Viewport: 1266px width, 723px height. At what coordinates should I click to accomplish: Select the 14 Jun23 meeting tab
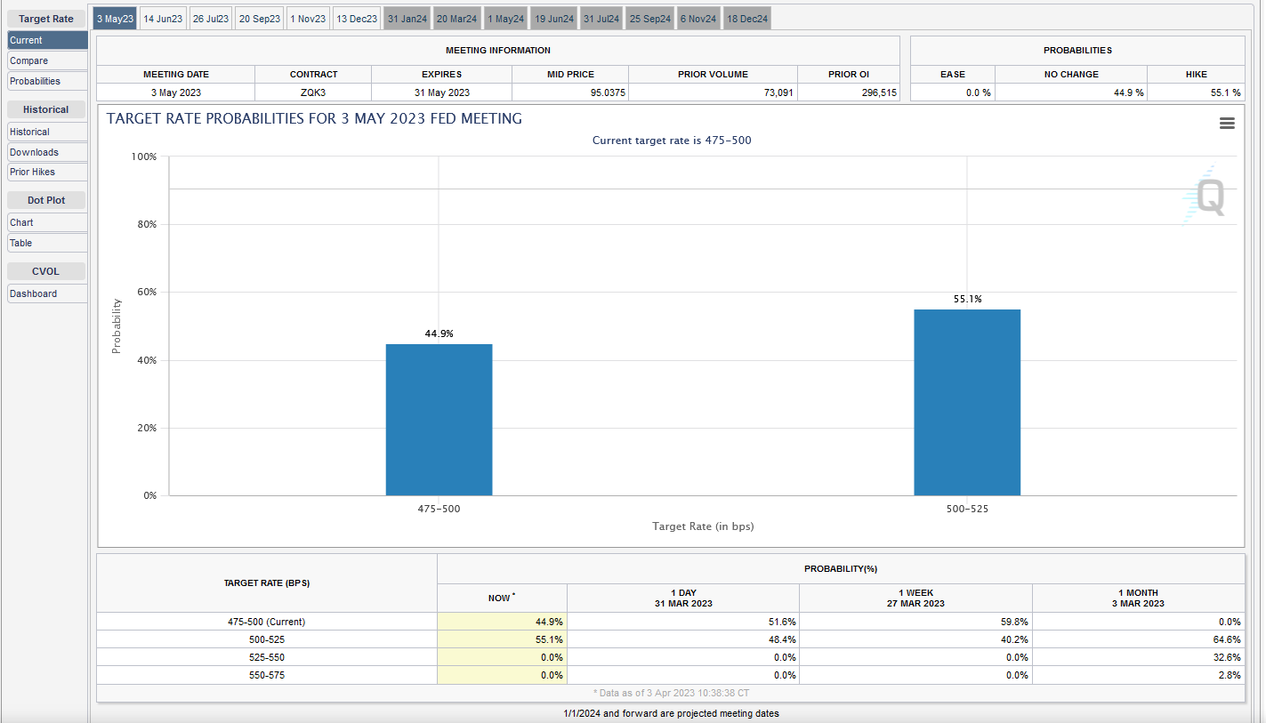(163, 19)
